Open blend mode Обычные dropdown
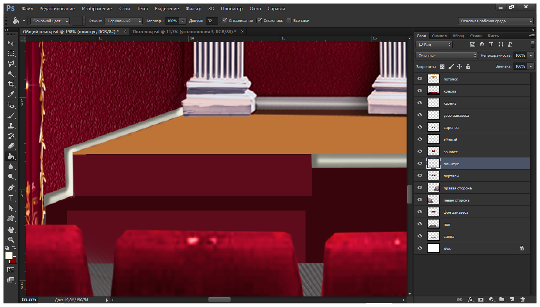Screen dimensions: 540x307 pyautogui.click(x=446, y=55)
